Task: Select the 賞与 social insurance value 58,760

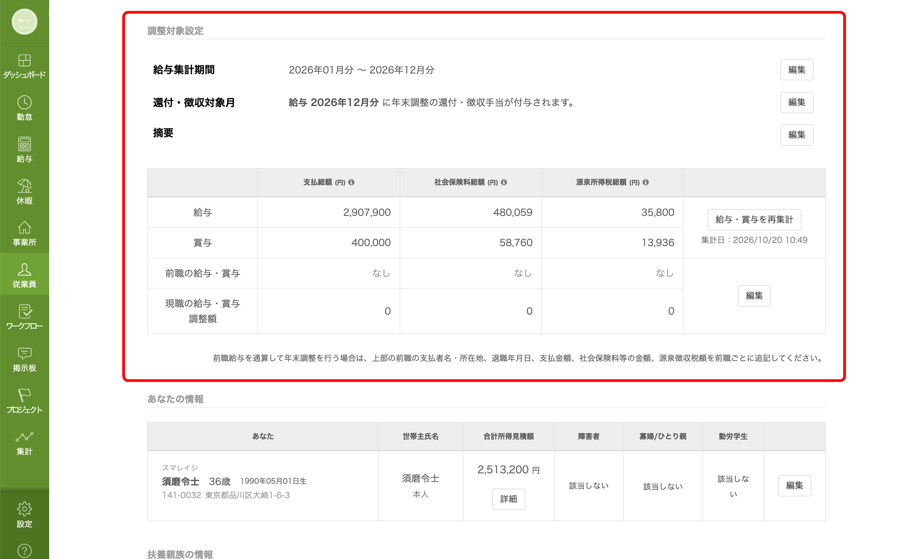Action: tap(516, 243)
